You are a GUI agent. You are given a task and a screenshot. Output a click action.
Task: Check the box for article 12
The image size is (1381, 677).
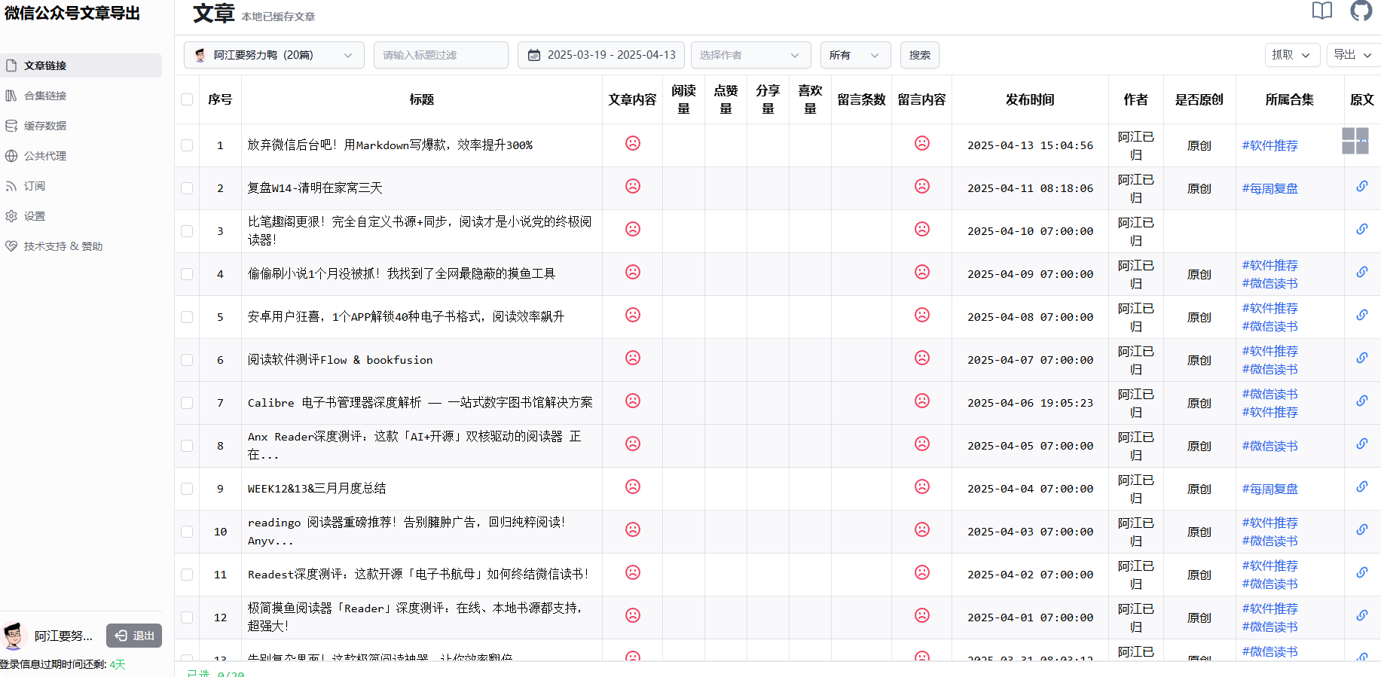click(187, 618)
